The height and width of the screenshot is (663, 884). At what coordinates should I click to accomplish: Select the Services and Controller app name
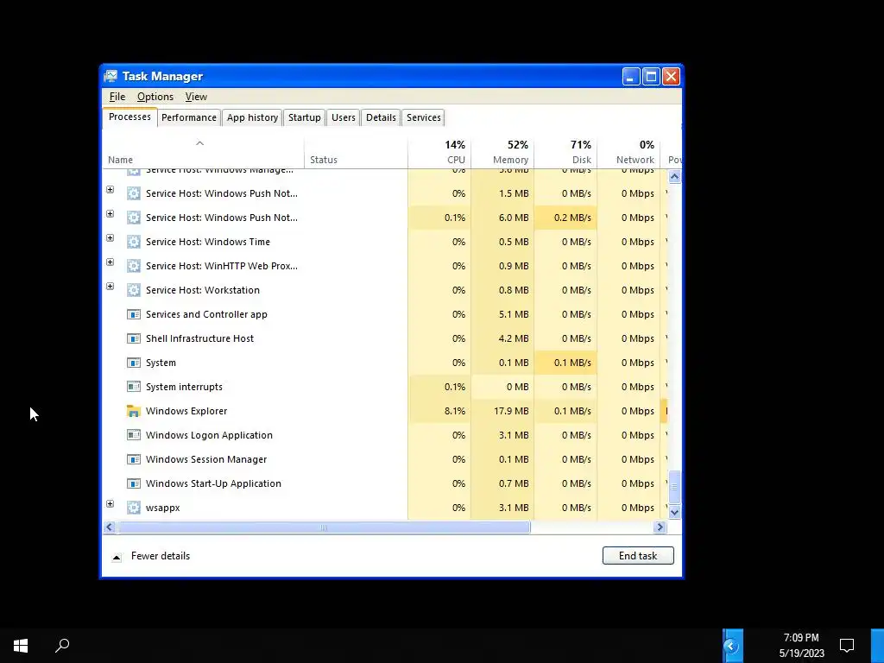coord(206,314)
